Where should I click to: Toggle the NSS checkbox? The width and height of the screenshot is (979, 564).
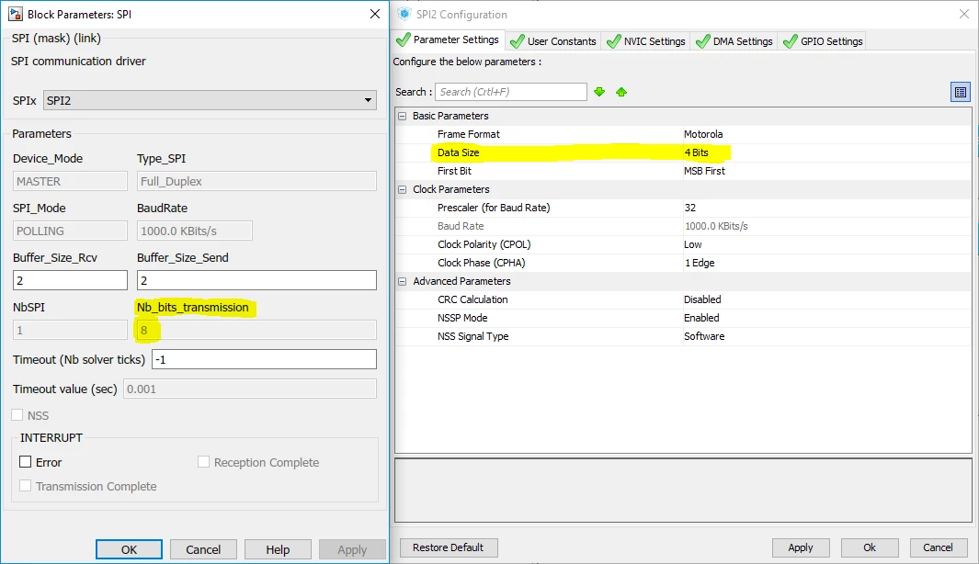[17, 415]
